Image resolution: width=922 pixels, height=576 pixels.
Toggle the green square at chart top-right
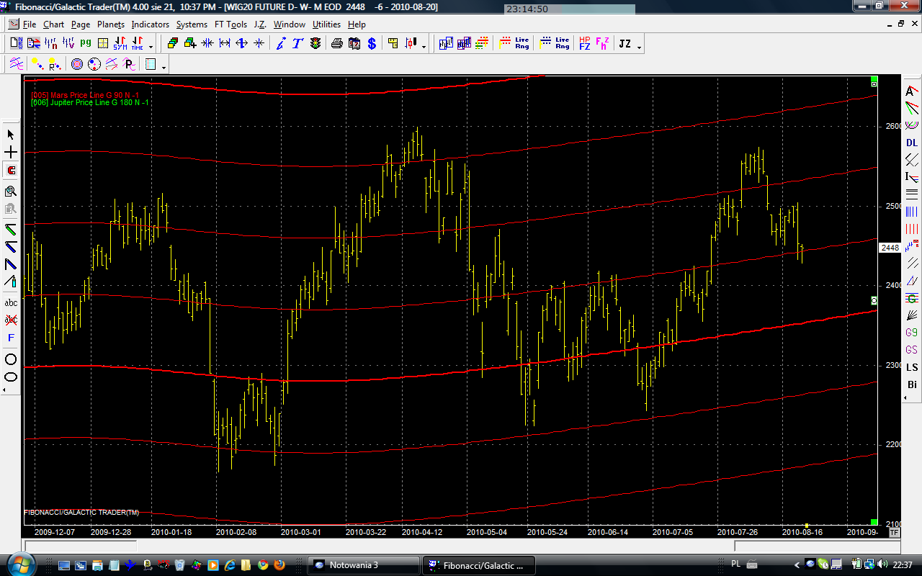874,79
